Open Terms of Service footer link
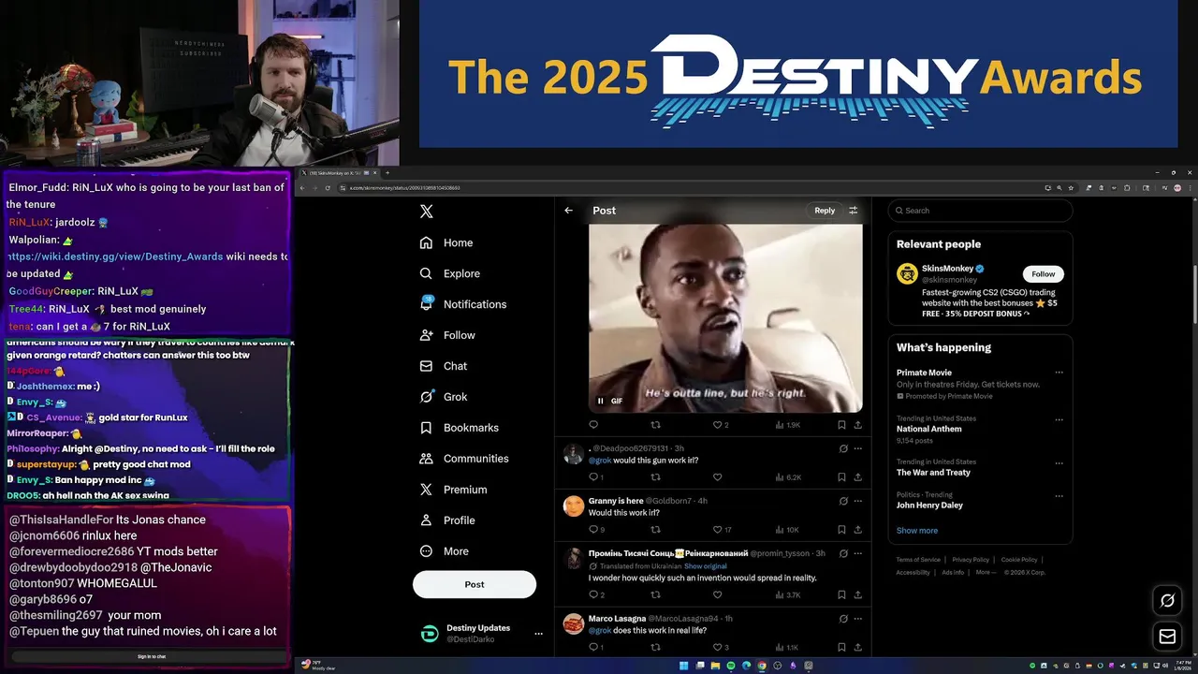The width and height of the screenshot is (1198, 674). 918,560
